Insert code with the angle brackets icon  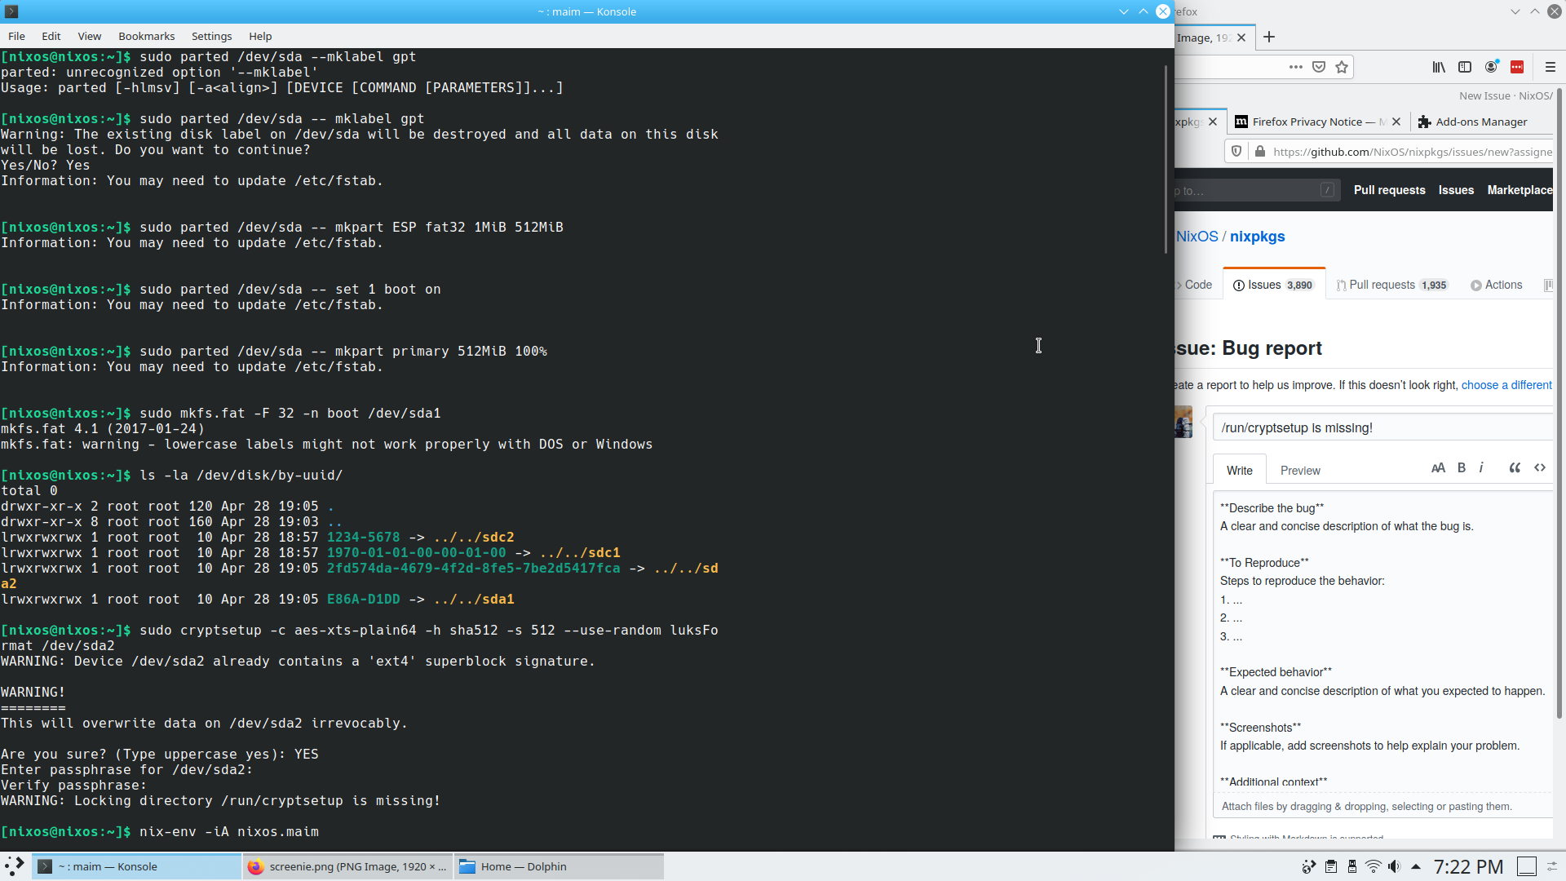pos(1540,468)
